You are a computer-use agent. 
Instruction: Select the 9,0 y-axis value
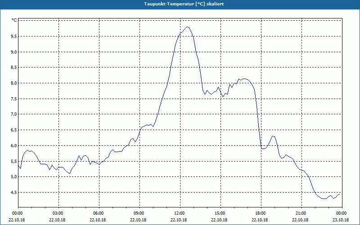[x=14, y=52]
